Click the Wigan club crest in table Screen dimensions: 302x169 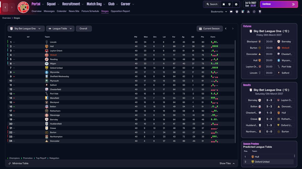[47, 64]
